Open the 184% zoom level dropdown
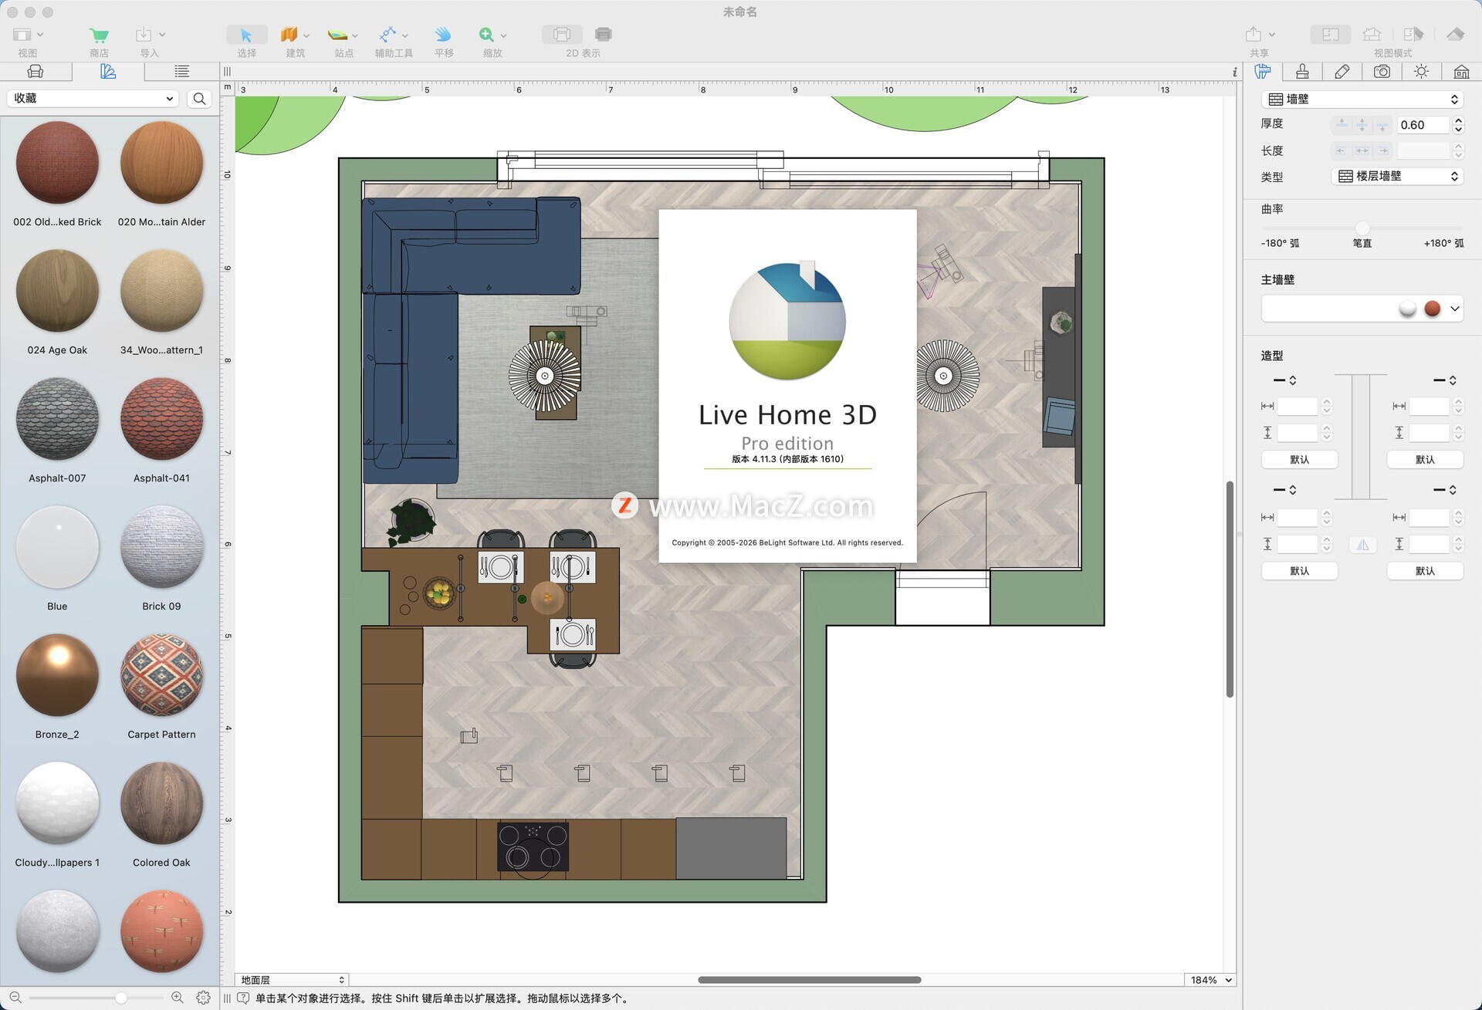This screenshot has height=1010, width=1482. pyautogui.click(x=1210, y=980)
